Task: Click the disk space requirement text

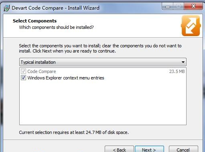Action: [74, 132]
